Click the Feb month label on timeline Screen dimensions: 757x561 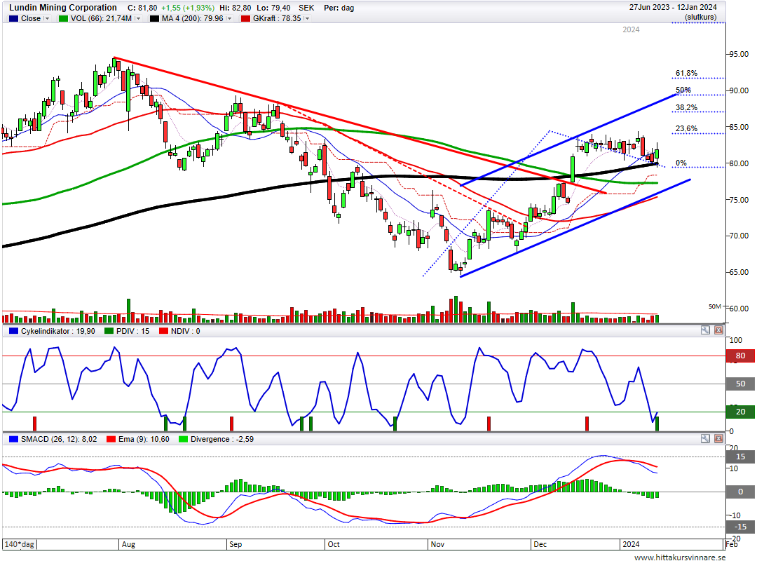pos(732,544)
